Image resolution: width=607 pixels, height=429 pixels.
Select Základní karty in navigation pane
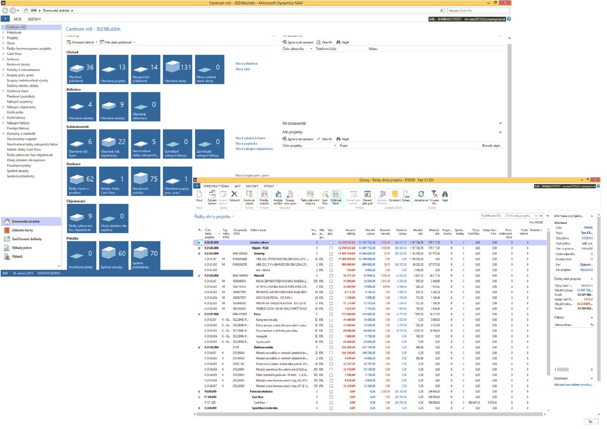(x=31, y=230)
